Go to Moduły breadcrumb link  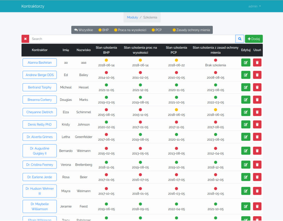pos(132,17)
